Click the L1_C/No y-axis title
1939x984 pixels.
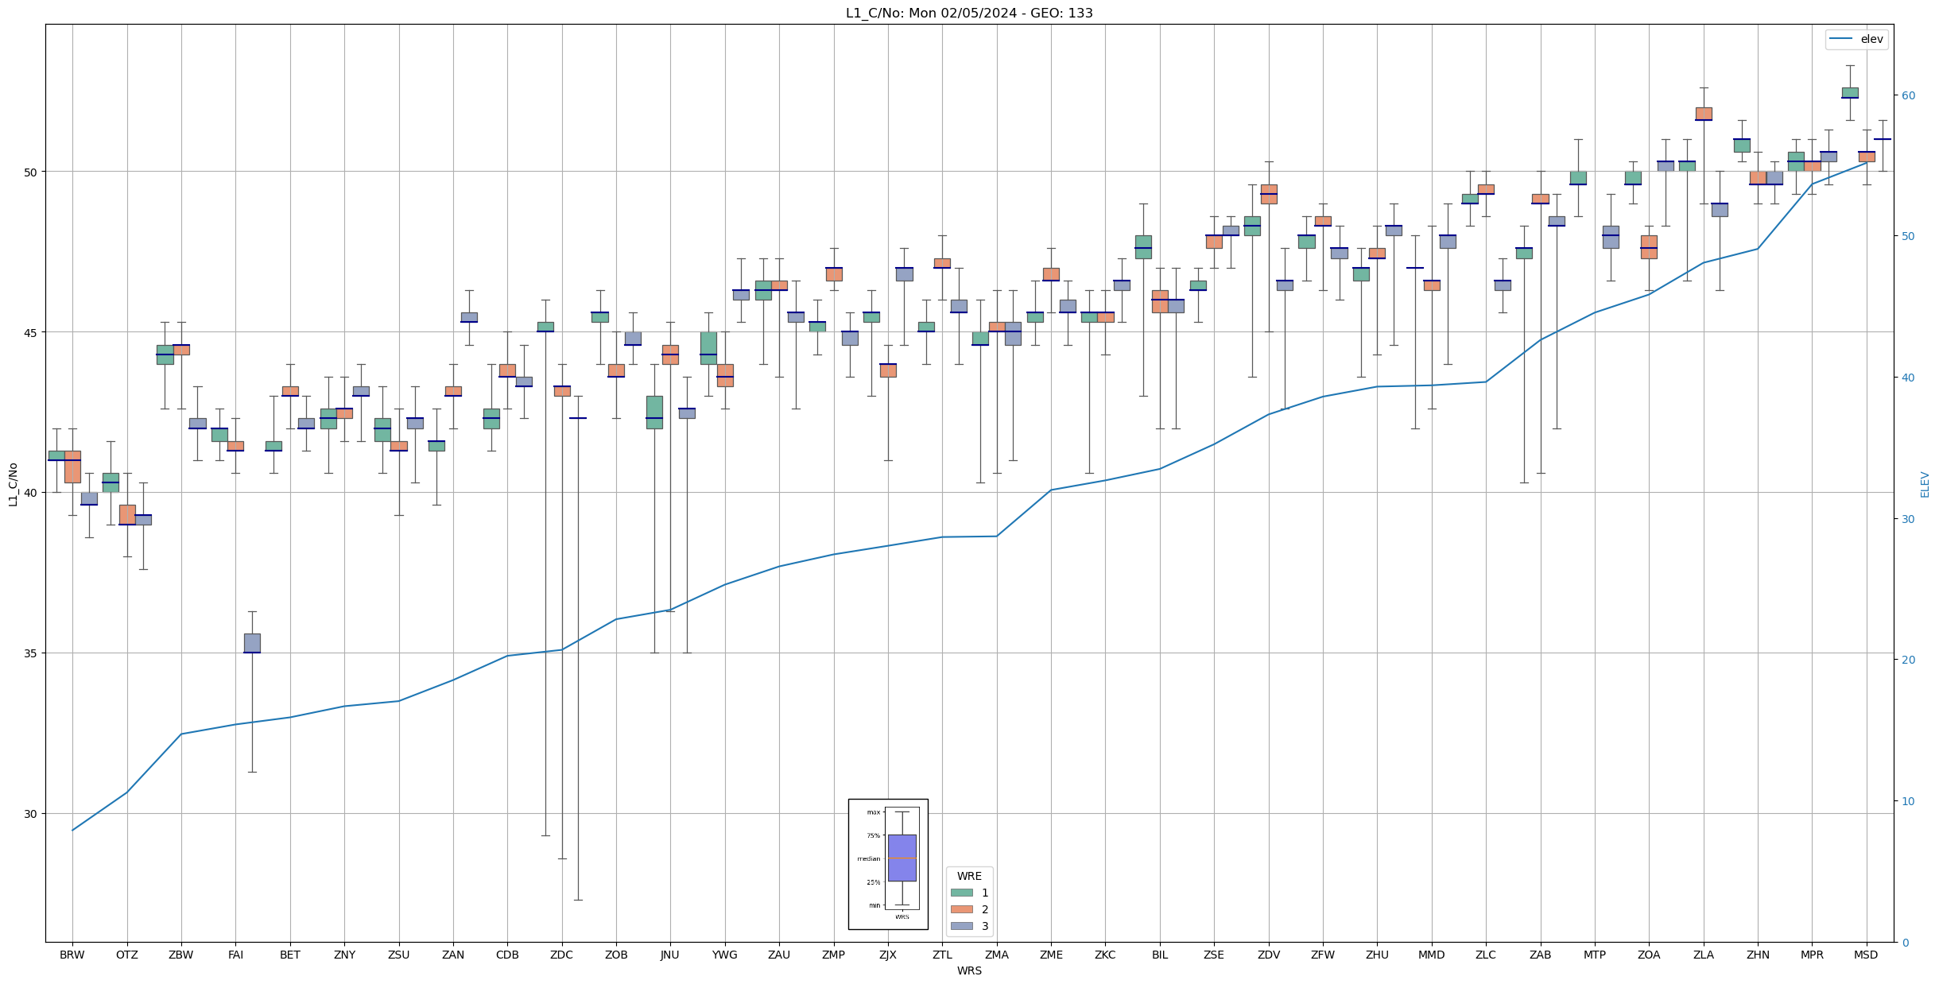pyautogui.click(x=13, y=484)
